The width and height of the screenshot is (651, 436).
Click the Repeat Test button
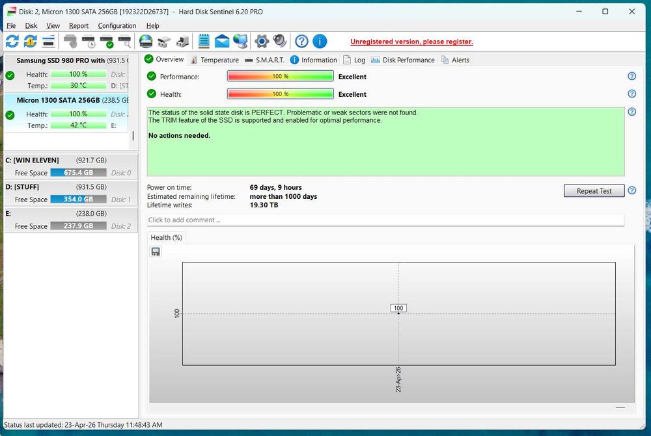594,190
